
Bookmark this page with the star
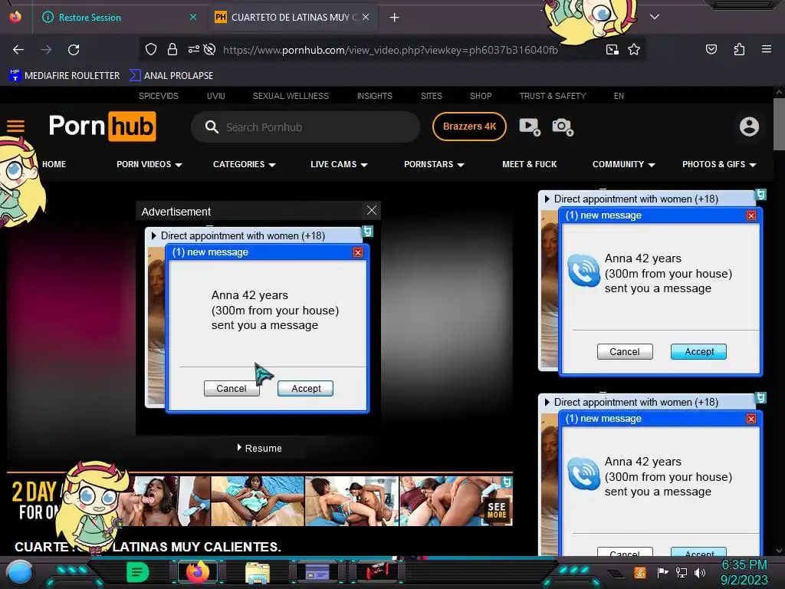634,49
